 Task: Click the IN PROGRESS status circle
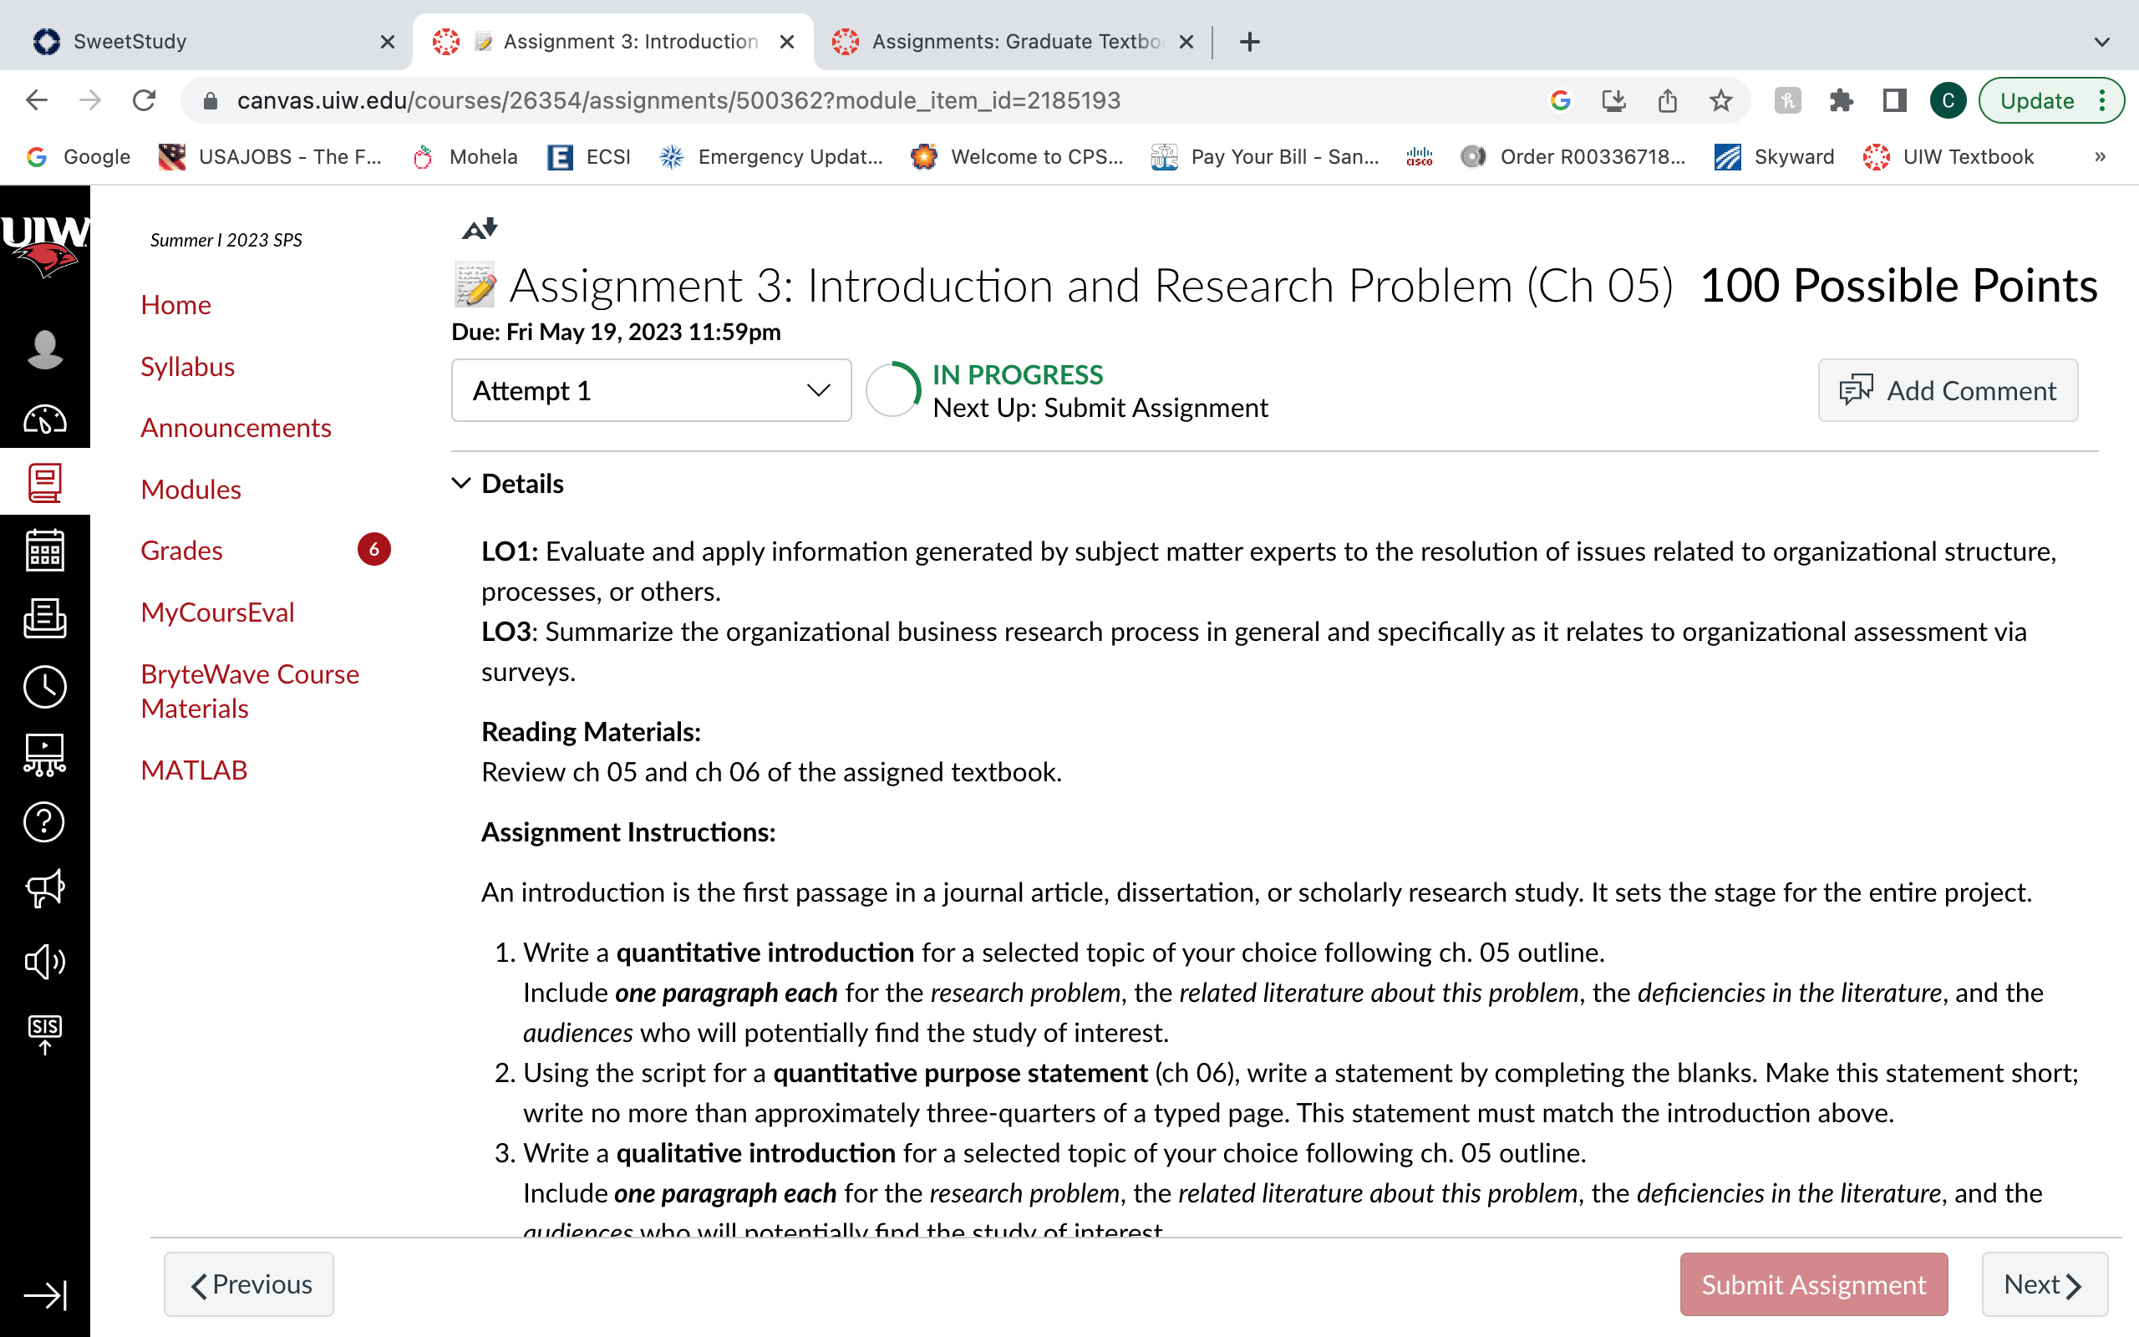coord(893,390)
